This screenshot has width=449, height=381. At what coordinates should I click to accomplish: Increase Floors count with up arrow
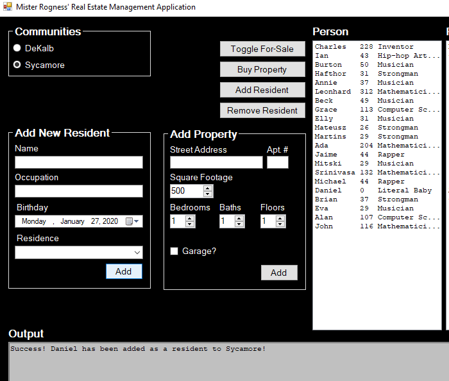(280, 218)
